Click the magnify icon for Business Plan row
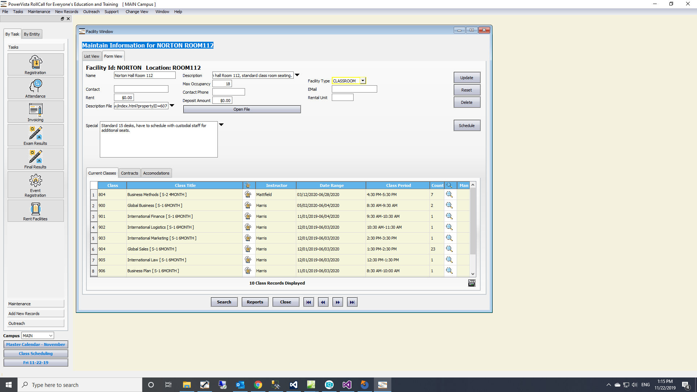This screenshot has width=697, height=392. [x=449, y=270]
